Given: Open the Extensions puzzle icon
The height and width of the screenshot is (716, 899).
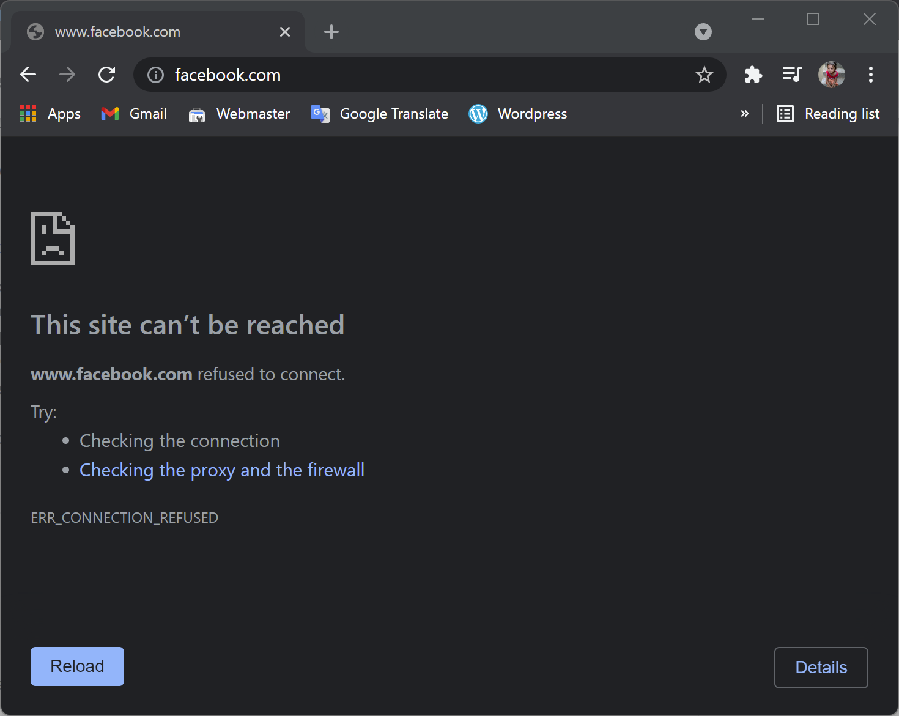Looking at the screenshot, I should [753, 75].
